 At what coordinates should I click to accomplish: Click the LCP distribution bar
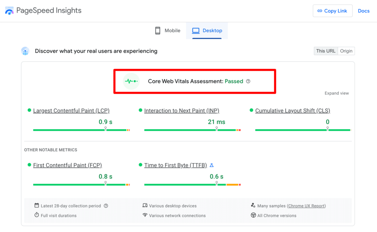tap(81, 130)
